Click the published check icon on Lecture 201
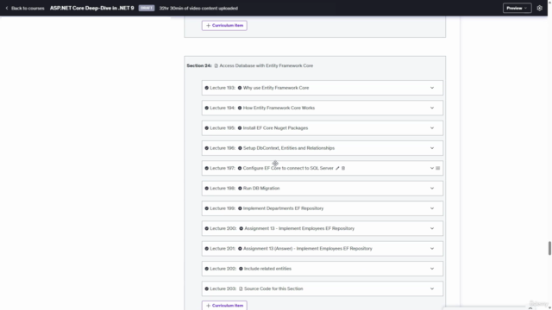Image resolution: width=552 pixels, height=310 pixels. (207, 249)
